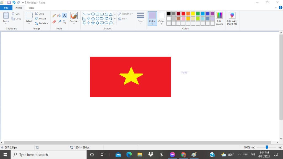Viewport: 283px width, 159px height.
Task: Click the Zoom in plus button
Action: (x=280, y=147)
